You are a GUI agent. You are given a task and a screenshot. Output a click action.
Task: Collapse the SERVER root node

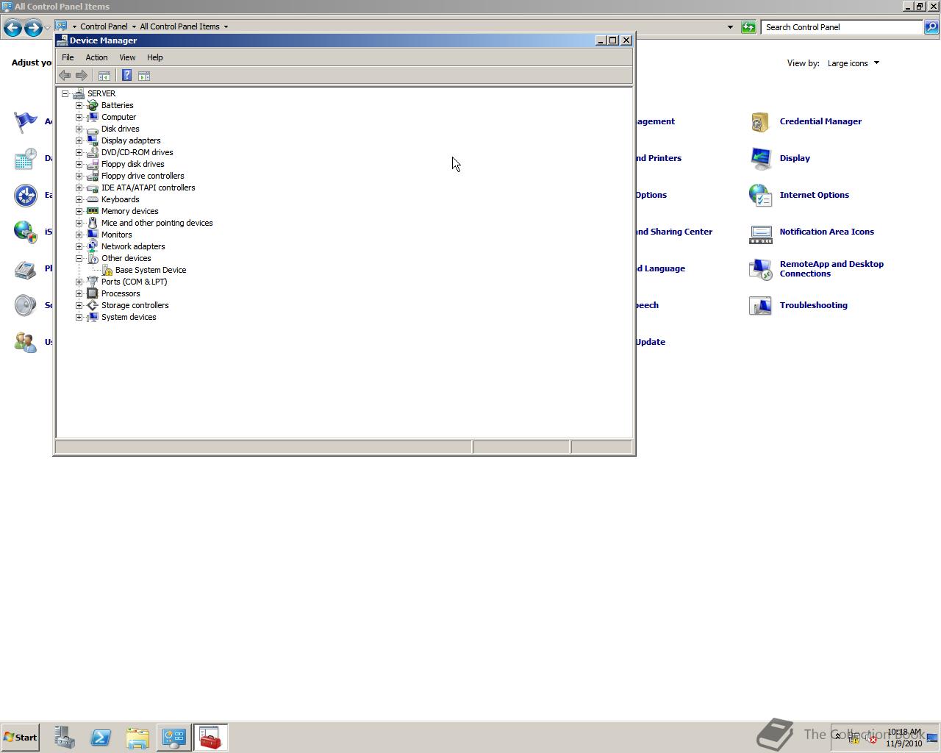tap(65, 93)
